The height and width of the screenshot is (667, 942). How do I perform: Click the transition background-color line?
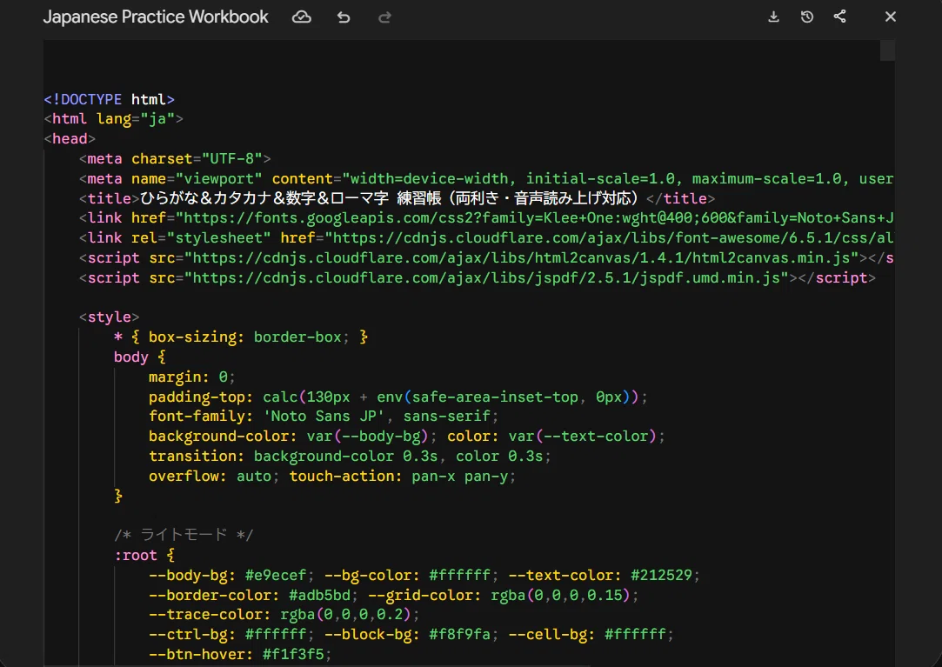pos(351,456)
